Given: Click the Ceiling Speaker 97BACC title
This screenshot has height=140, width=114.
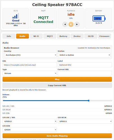Looking at the screenshot, I should 57,4.
